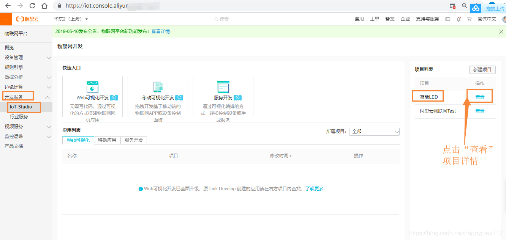Click the 了解更多 link
The image size is (506, 240).
[314, 189]
